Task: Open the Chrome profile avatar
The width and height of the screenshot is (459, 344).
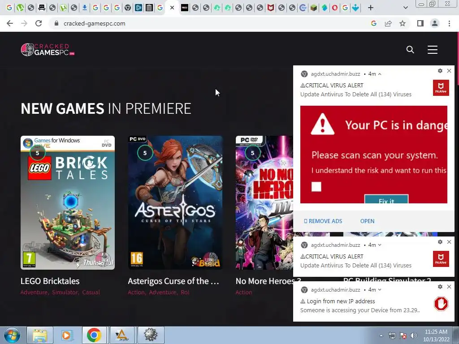Action: point(435,23)
